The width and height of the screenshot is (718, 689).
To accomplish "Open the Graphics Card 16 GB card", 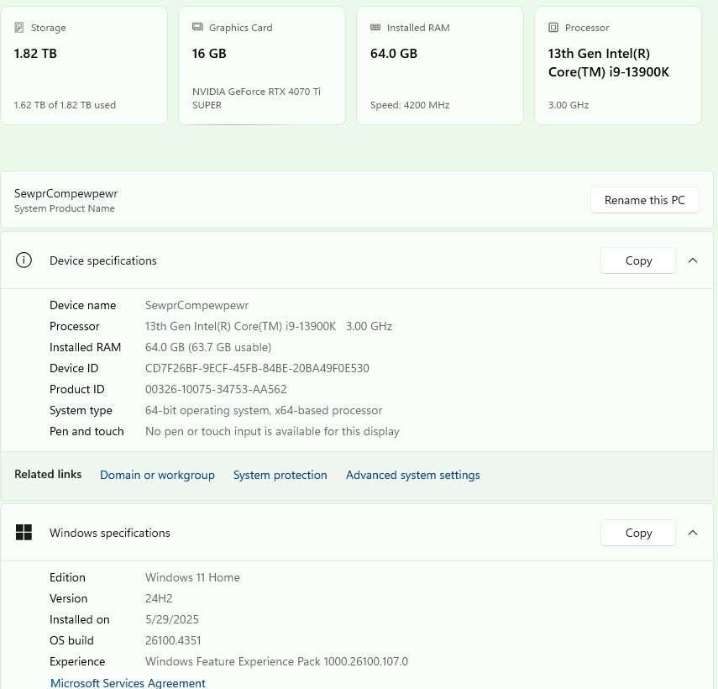I will pos(262,66).
